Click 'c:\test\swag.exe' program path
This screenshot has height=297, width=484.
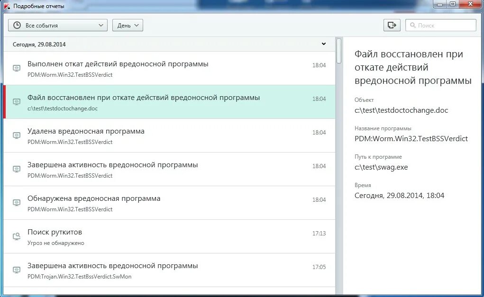(x=381, y=167)
